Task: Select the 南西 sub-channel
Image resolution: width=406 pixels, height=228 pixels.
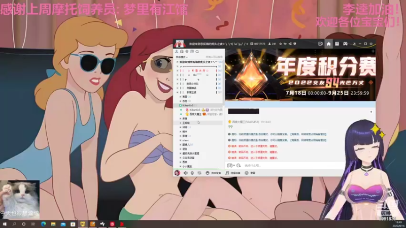Action: coord(185,97)
